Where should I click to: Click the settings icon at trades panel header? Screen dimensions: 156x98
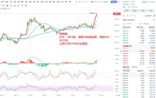click(x=154, y=67)
